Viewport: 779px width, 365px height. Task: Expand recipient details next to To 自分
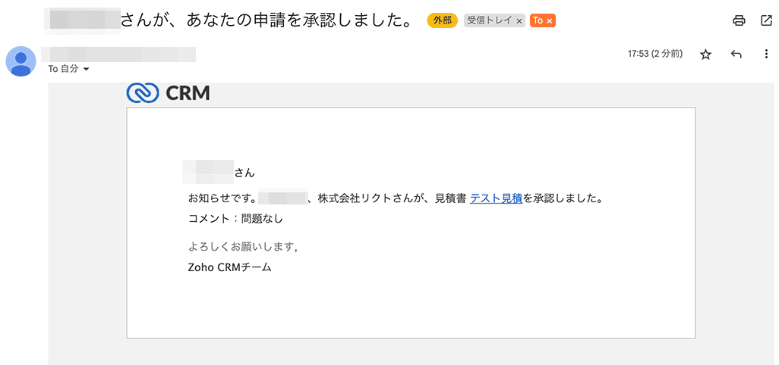pyautogui.click(x=86, y=70)
